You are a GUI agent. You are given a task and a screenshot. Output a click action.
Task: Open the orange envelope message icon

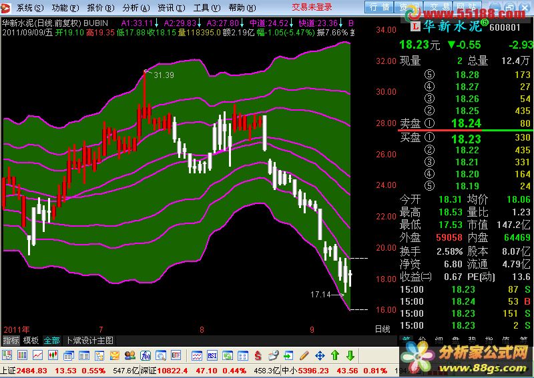(x=115, y=355)
